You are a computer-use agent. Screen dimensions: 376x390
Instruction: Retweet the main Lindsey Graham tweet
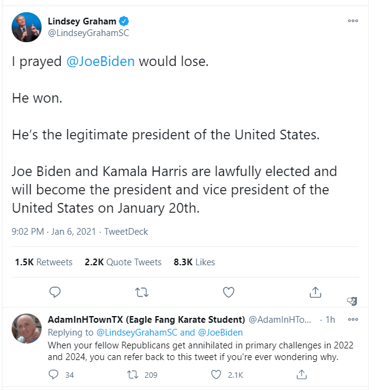coord(142,292)
